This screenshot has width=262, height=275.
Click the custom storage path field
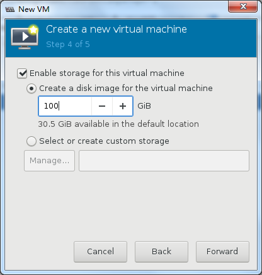(164, 161)
